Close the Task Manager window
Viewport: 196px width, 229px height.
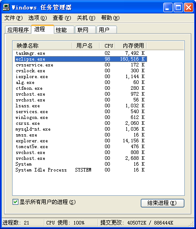188,7
